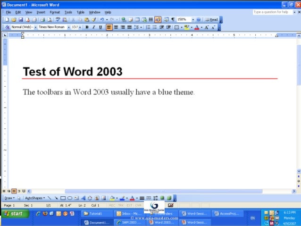Switch to Reading layout with Read button

coord(211,20)
